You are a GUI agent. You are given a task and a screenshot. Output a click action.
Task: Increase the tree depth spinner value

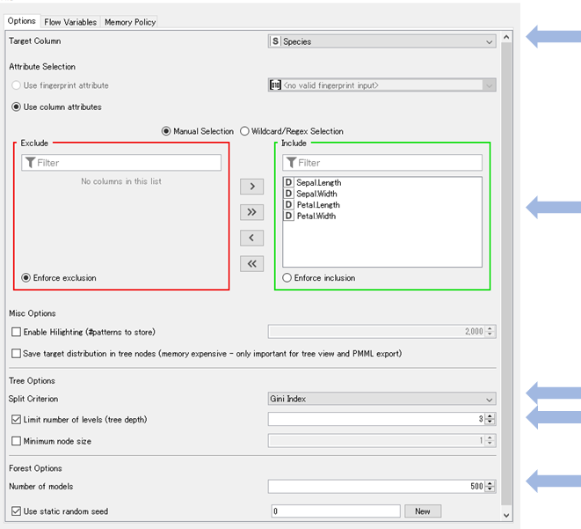[x=490, y=416]
